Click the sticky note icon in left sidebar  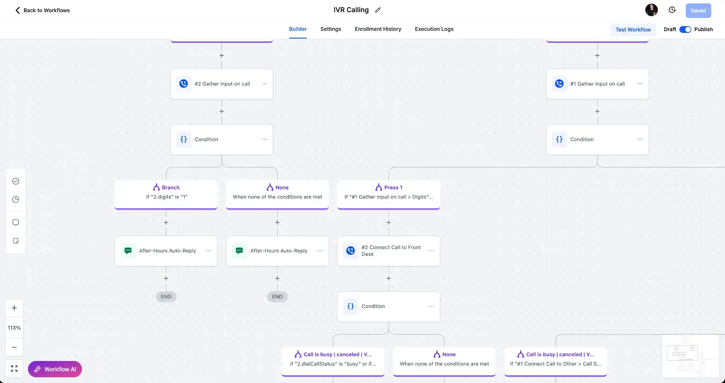pos(16,241)
